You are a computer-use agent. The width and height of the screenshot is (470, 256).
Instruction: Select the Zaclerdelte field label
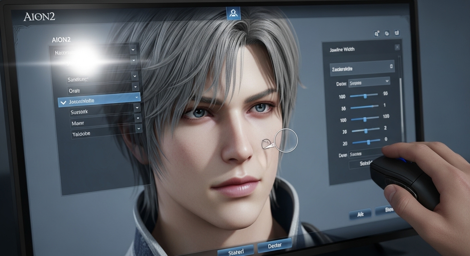pyautogui.click(x=342, y=69)
